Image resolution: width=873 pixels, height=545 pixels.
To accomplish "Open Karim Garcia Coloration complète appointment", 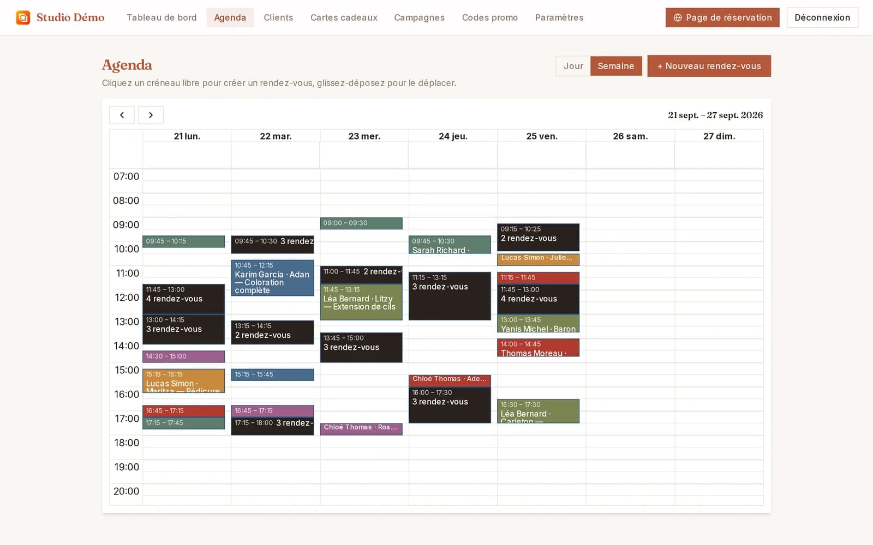I will pyautogui.click(x=272, y=278).
